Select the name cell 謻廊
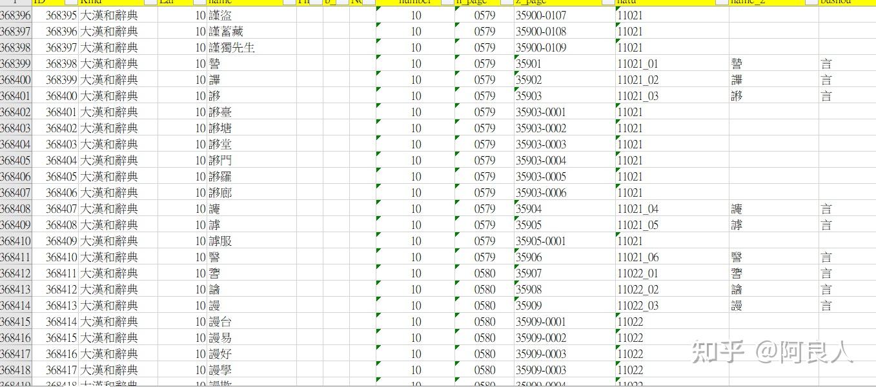This screenshot has width=876, height=387. coord(252,193)
